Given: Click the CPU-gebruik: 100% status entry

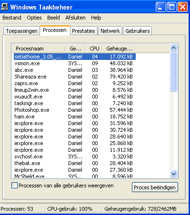Looking at the screenshot, I should [x=70, y=209].
